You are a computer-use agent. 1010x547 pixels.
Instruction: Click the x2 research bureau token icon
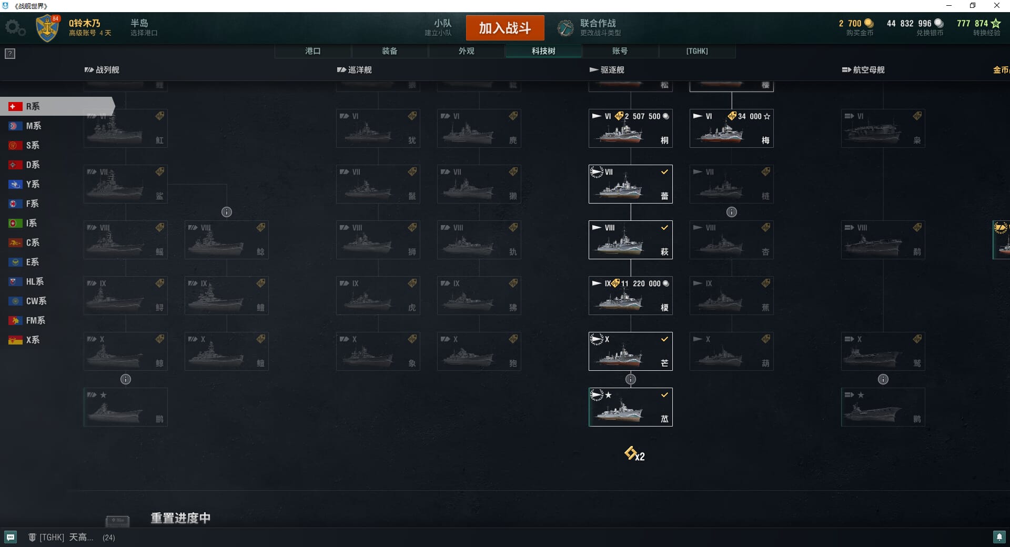pyautogui.click(x=634, y=454)
